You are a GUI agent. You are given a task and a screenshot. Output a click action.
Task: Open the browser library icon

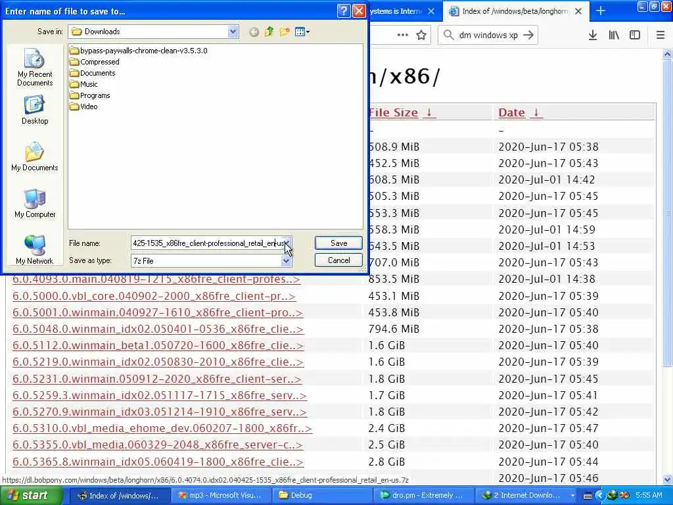pyautogui.click(x=614, y=35)
